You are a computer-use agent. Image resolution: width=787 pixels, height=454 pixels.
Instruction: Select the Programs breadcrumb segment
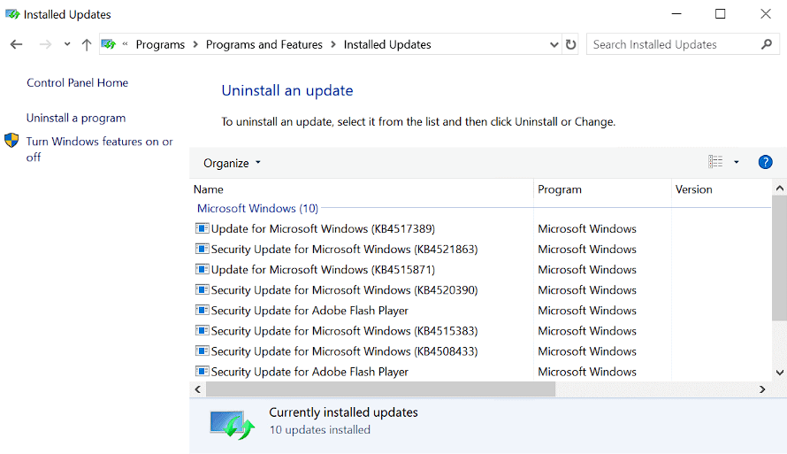[x=160, y=44]
